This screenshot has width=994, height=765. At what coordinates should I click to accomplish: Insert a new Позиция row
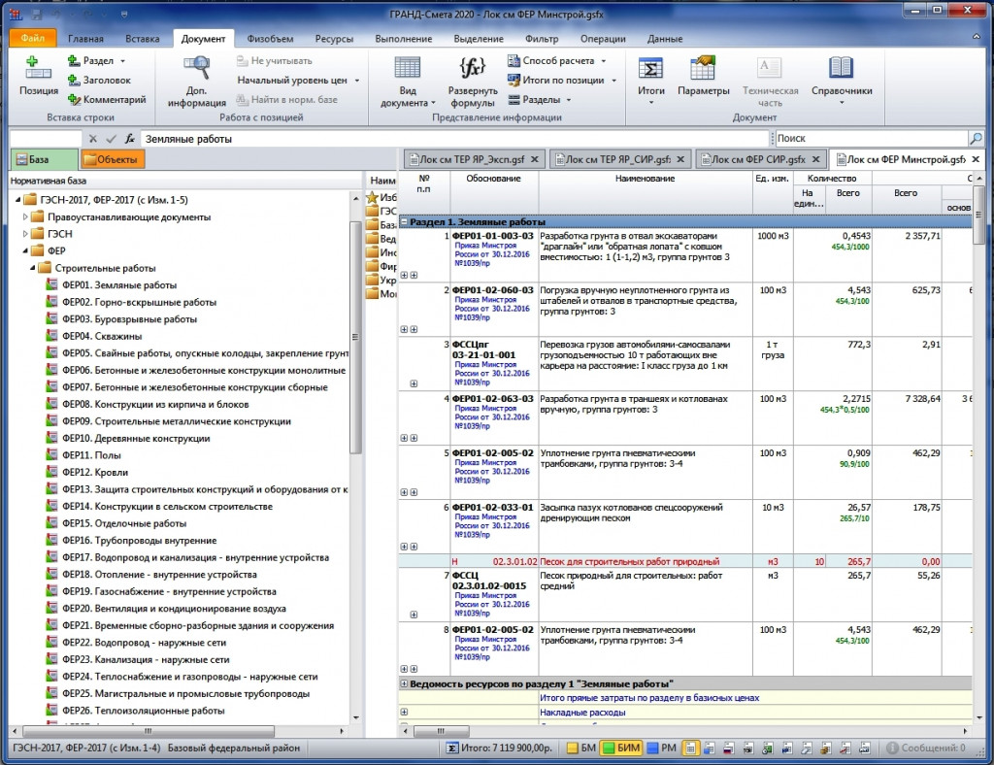coord(38,77)
